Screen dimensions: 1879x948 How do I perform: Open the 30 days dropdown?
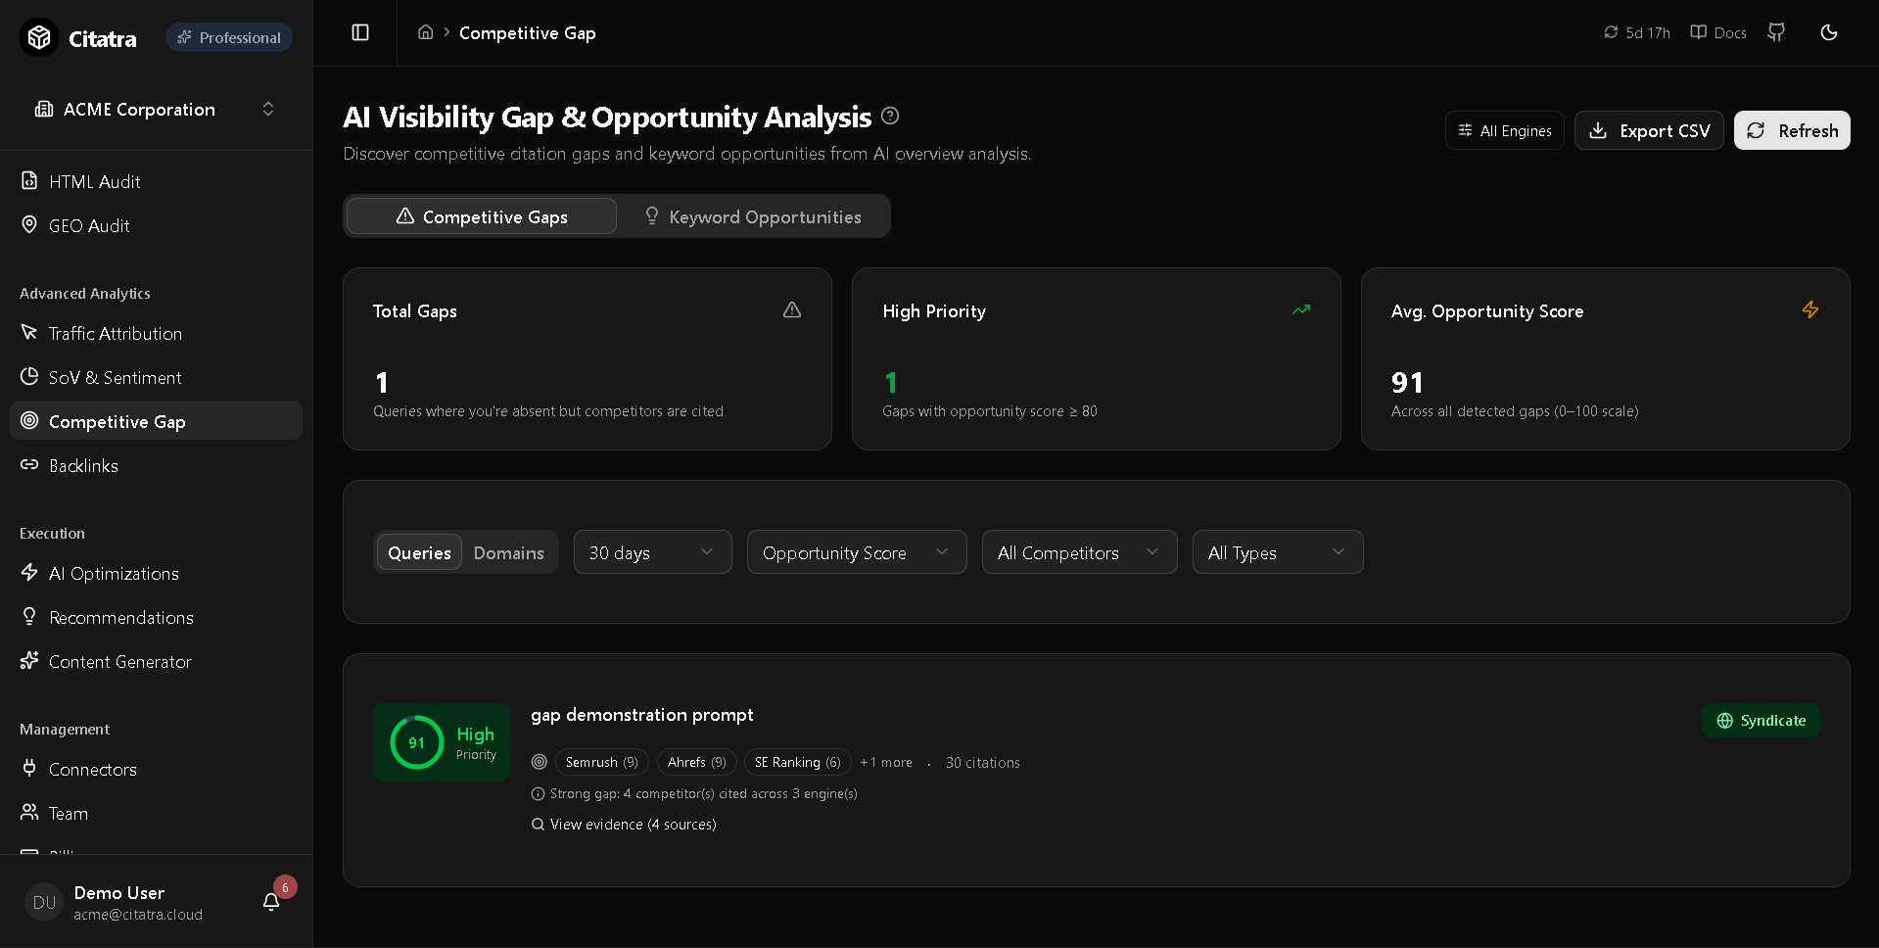pyautogui.click(x=652, y=552)
